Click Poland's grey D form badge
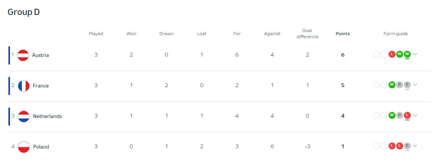Image resolution: width=438 pixels, height=162 pixels. coord(407,146)
